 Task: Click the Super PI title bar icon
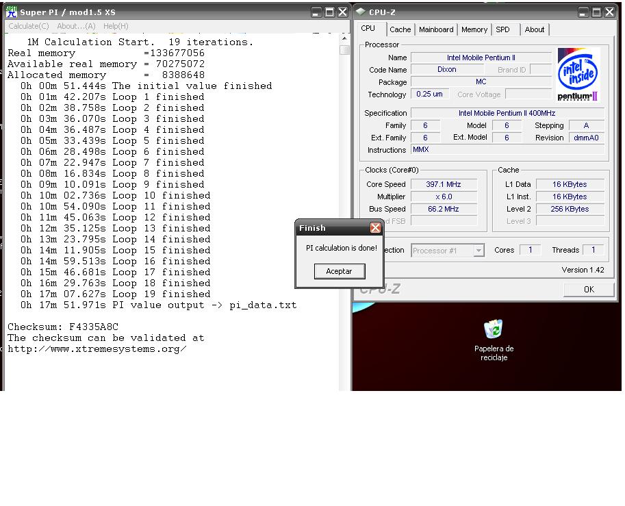click(x=12, y=12)
